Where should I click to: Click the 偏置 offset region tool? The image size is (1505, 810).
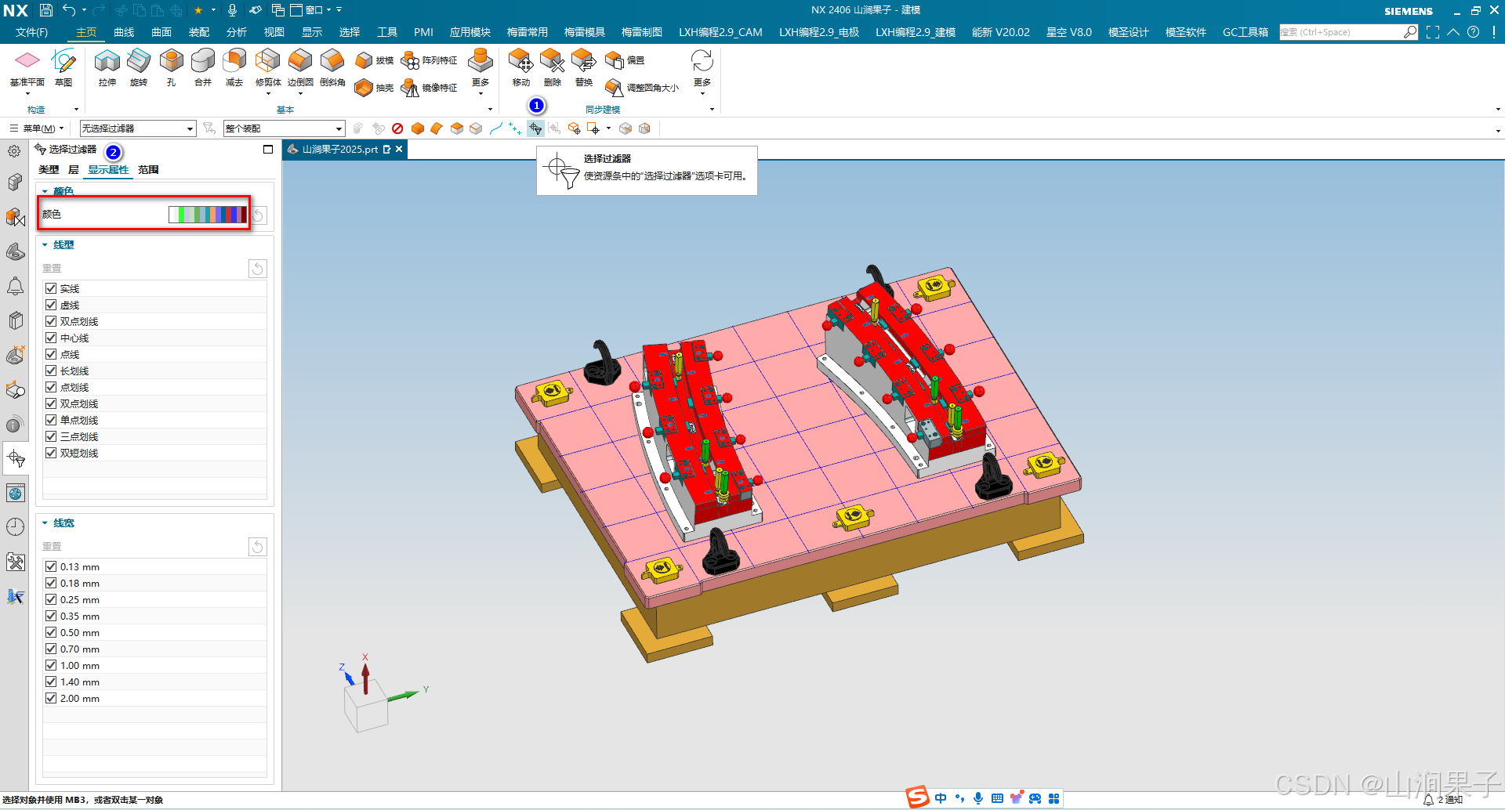pos(625,60)
